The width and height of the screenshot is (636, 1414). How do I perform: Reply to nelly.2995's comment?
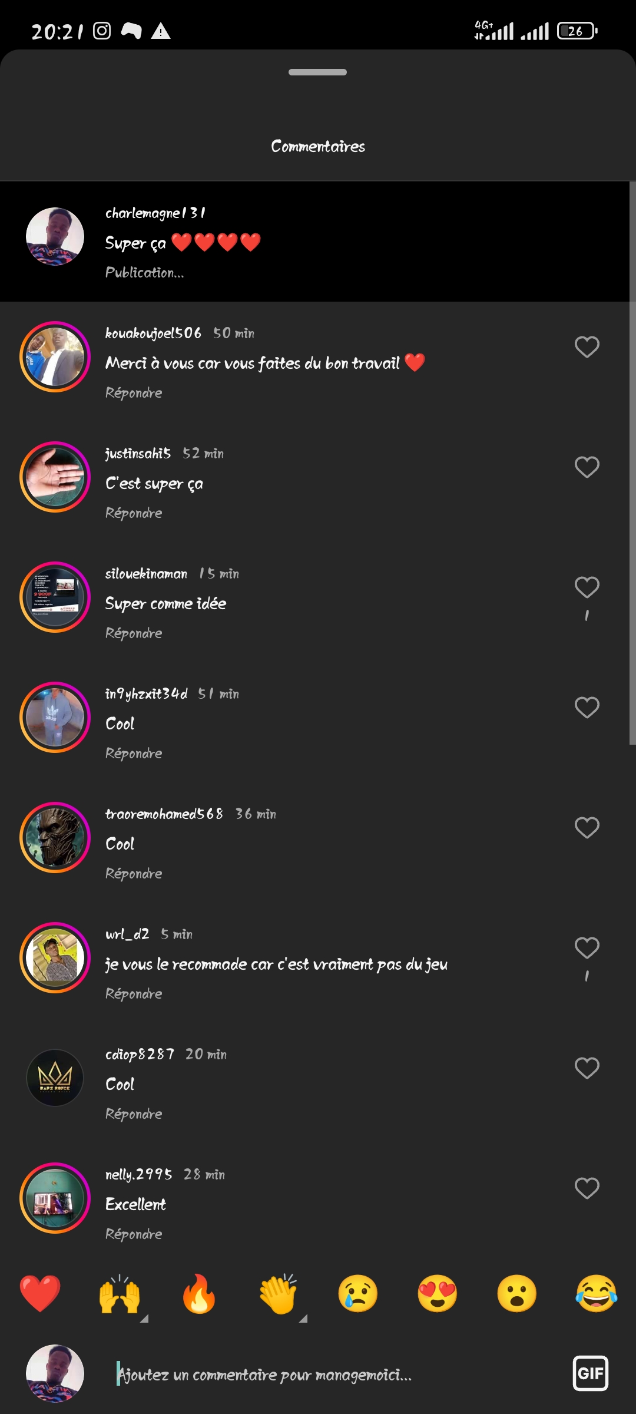point(134,1234)
